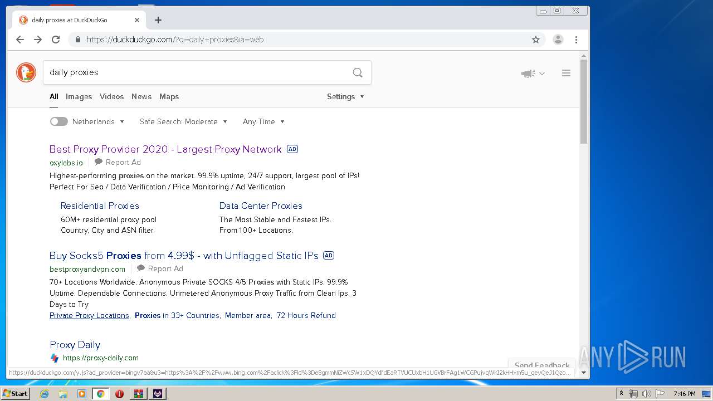Click the 7:46 PM taskbar clock
The height and width of the screenshot is (401, 713).
[684, 394]
